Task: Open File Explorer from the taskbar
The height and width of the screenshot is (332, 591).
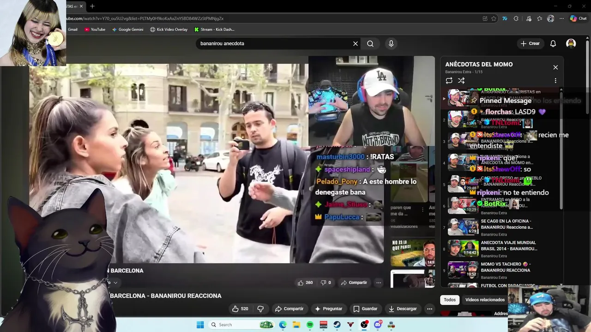Action: [x=296, y=325]
